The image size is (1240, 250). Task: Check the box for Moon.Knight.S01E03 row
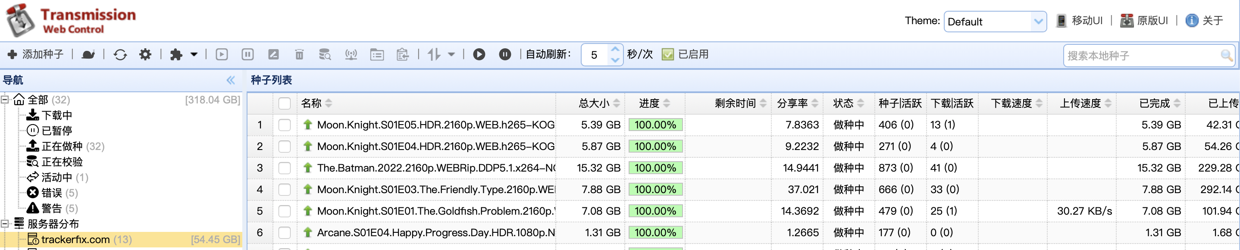point(285,189)
